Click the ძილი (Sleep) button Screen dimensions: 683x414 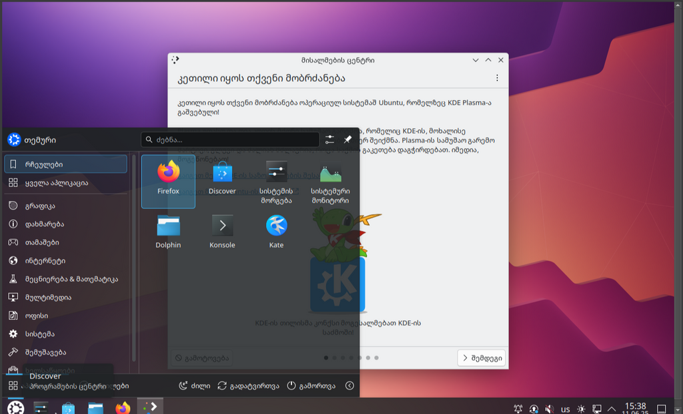[x=194, y=386]
